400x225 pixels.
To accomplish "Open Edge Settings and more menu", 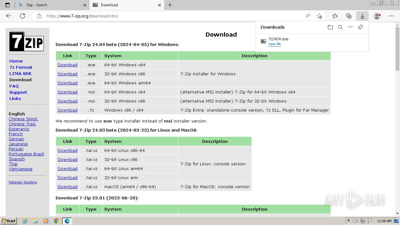I will [391, 16].
